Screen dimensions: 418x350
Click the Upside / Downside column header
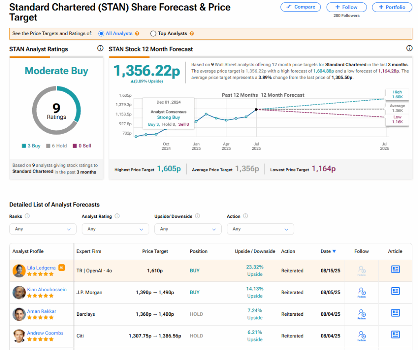click(255, 251)
